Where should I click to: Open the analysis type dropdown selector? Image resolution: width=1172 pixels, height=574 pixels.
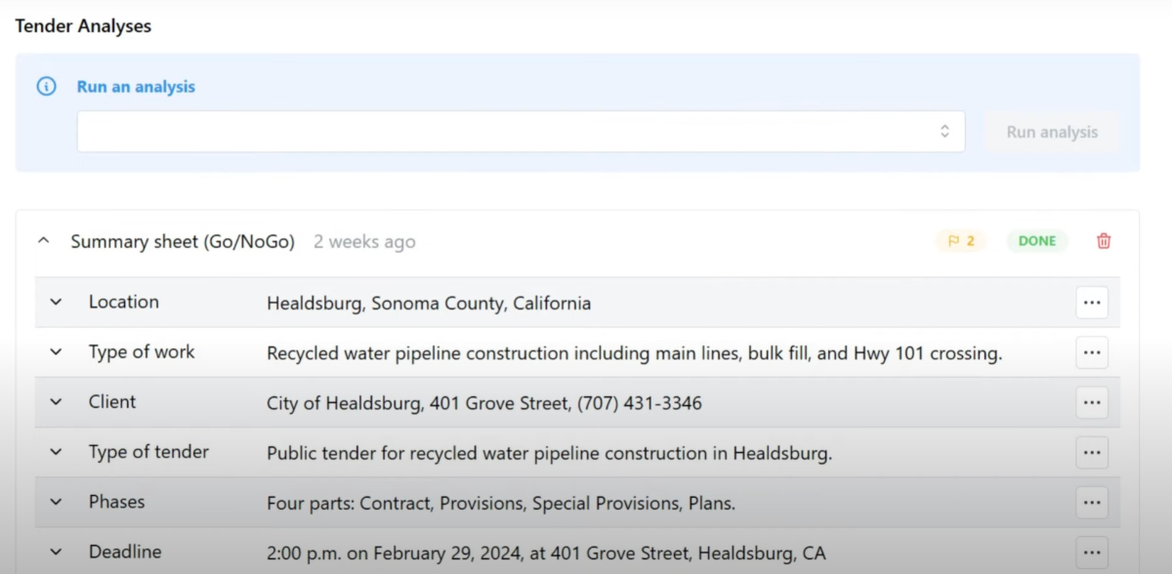point(521,132)
